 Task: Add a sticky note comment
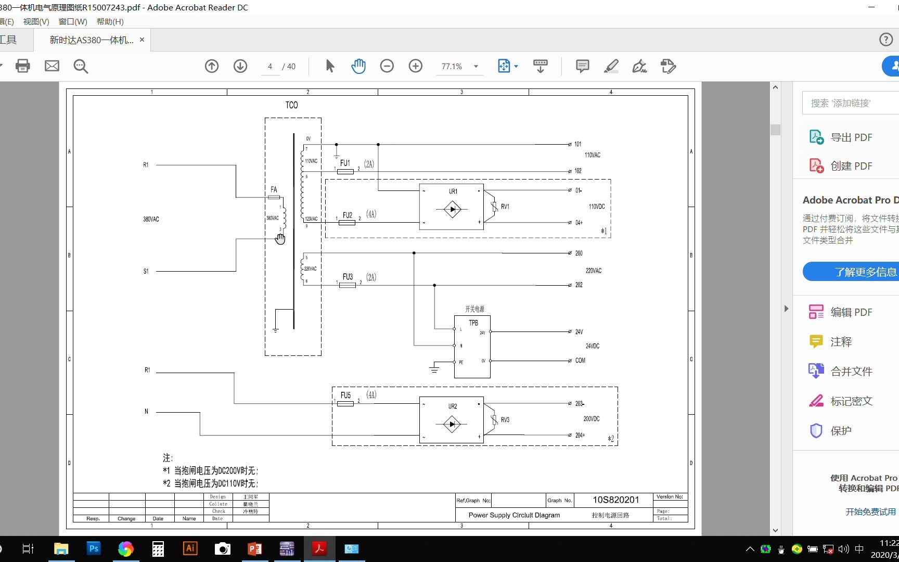[x=583, y=66]
